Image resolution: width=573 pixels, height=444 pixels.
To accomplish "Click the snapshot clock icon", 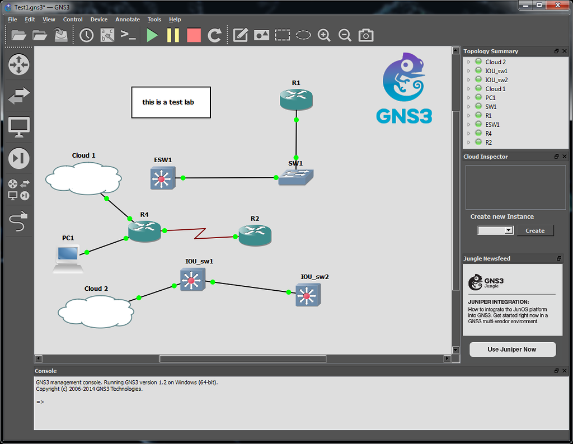I will point(87,35).
